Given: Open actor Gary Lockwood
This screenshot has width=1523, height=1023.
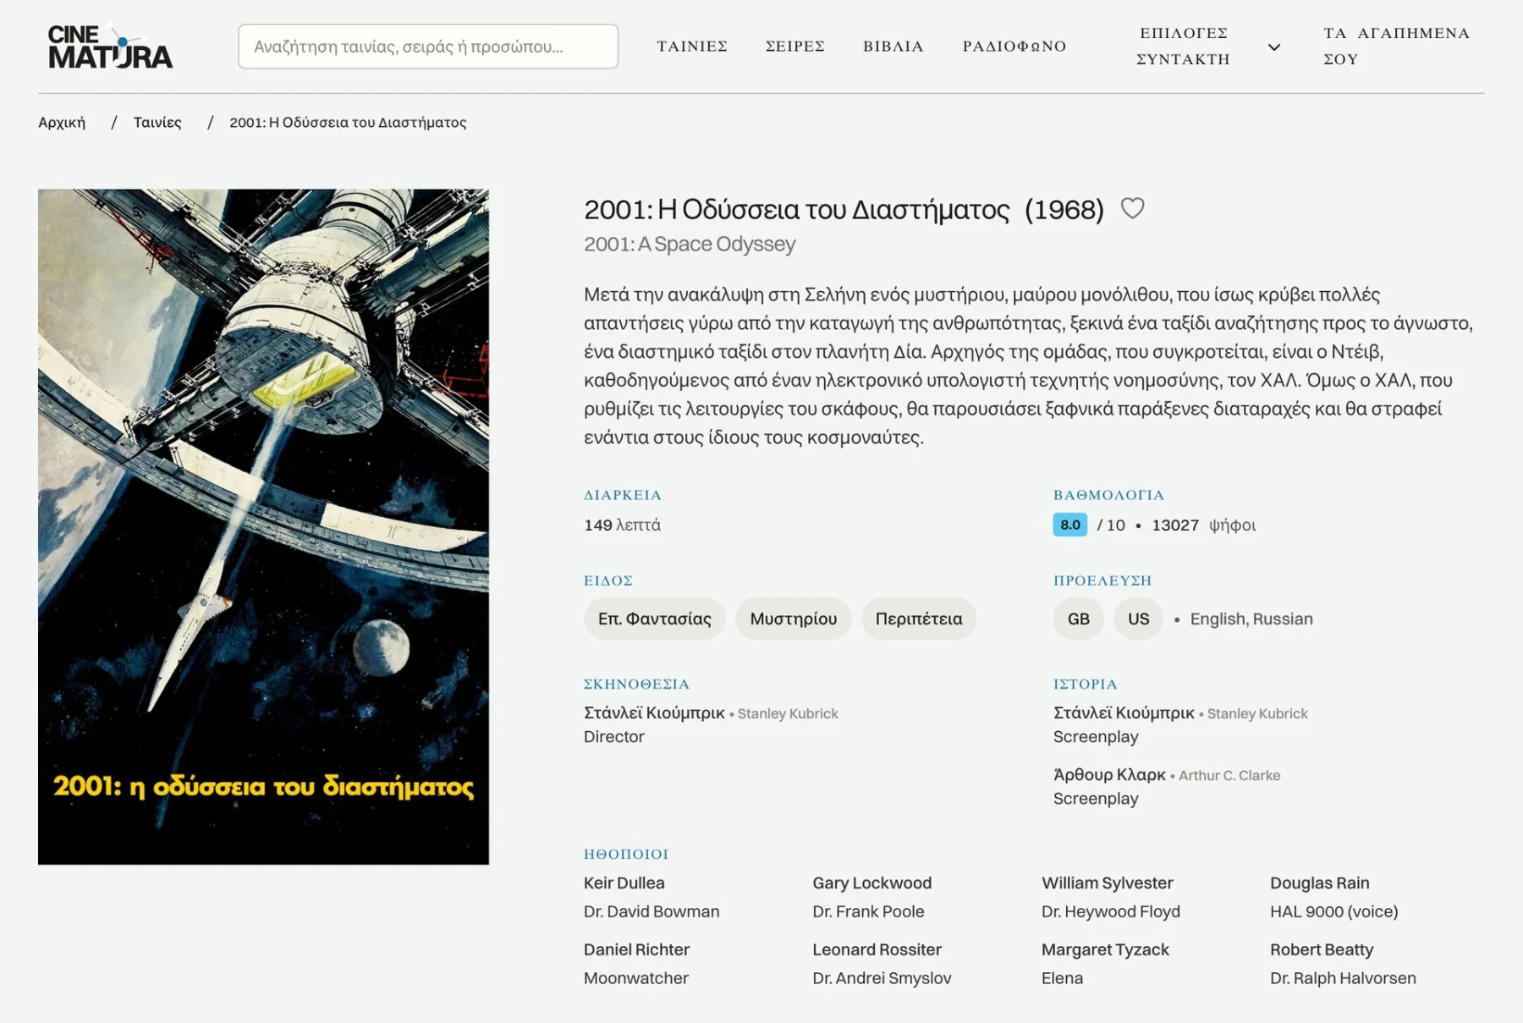Looking at the screenshot, I should tap(872, 883).
